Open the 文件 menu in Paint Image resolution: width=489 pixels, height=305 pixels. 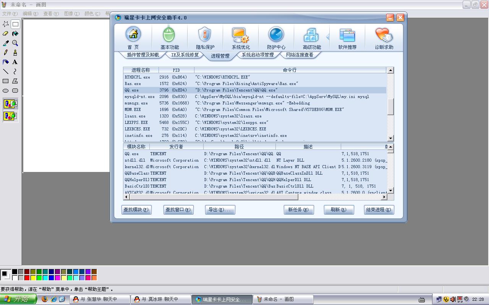(9, 13)
